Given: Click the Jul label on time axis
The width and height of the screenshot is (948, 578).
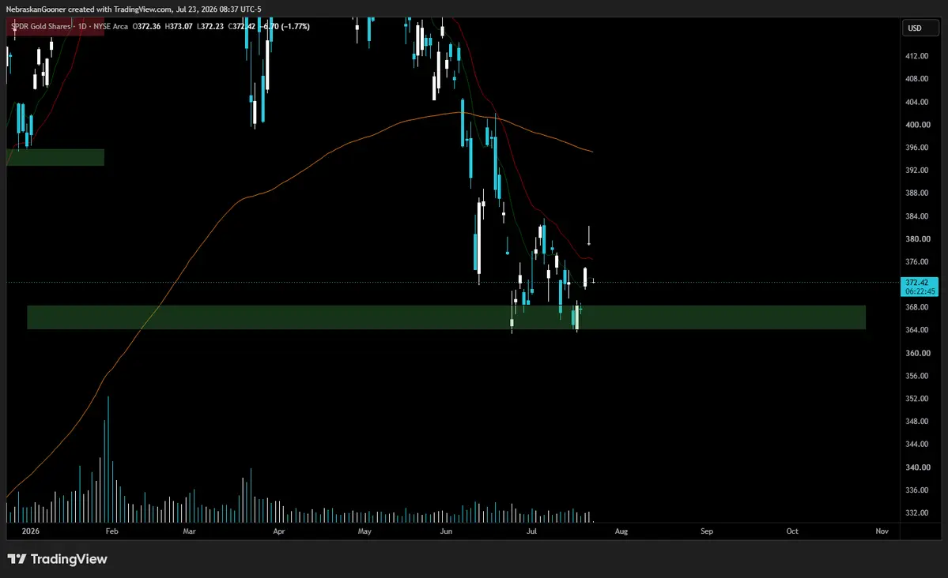Looking at the screenshot, I should click(x=531, y=531).
